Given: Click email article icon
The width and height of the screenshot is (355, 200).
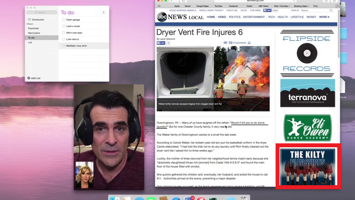Looking at the screenshot, I should coord(225,42).
